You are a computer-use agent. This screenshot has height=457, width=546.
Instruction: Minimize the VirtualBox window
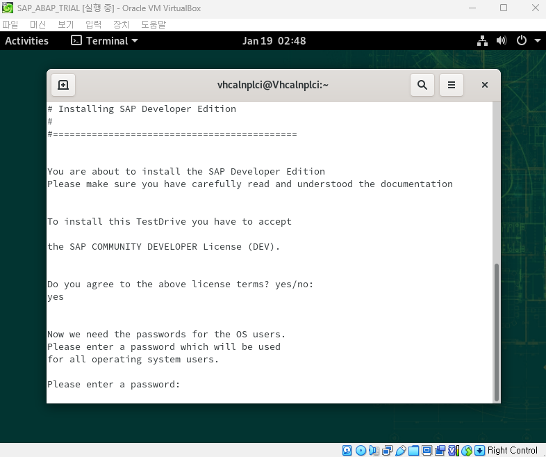point(472,8)
